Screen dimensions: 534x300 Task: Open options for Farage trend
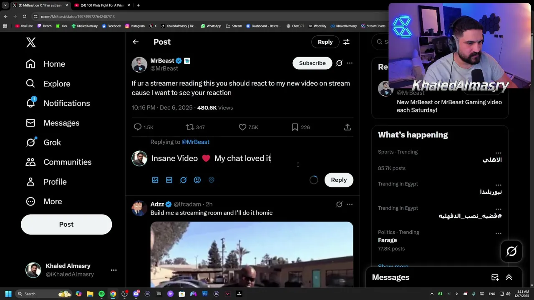pos(498,233)
